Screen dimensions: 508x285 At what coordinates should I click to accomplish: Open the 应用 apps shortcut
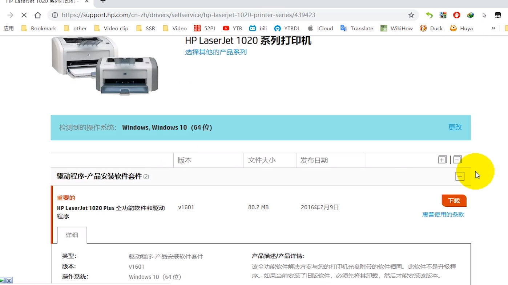(8, 28)
